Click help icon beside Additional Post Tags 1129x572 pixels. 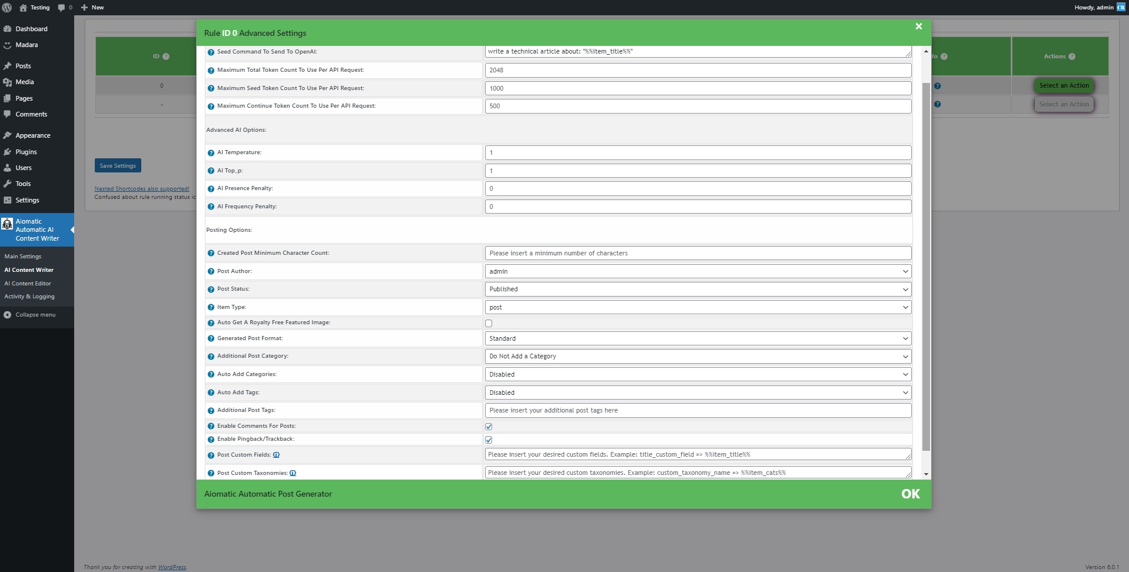[x=211, y=411]
